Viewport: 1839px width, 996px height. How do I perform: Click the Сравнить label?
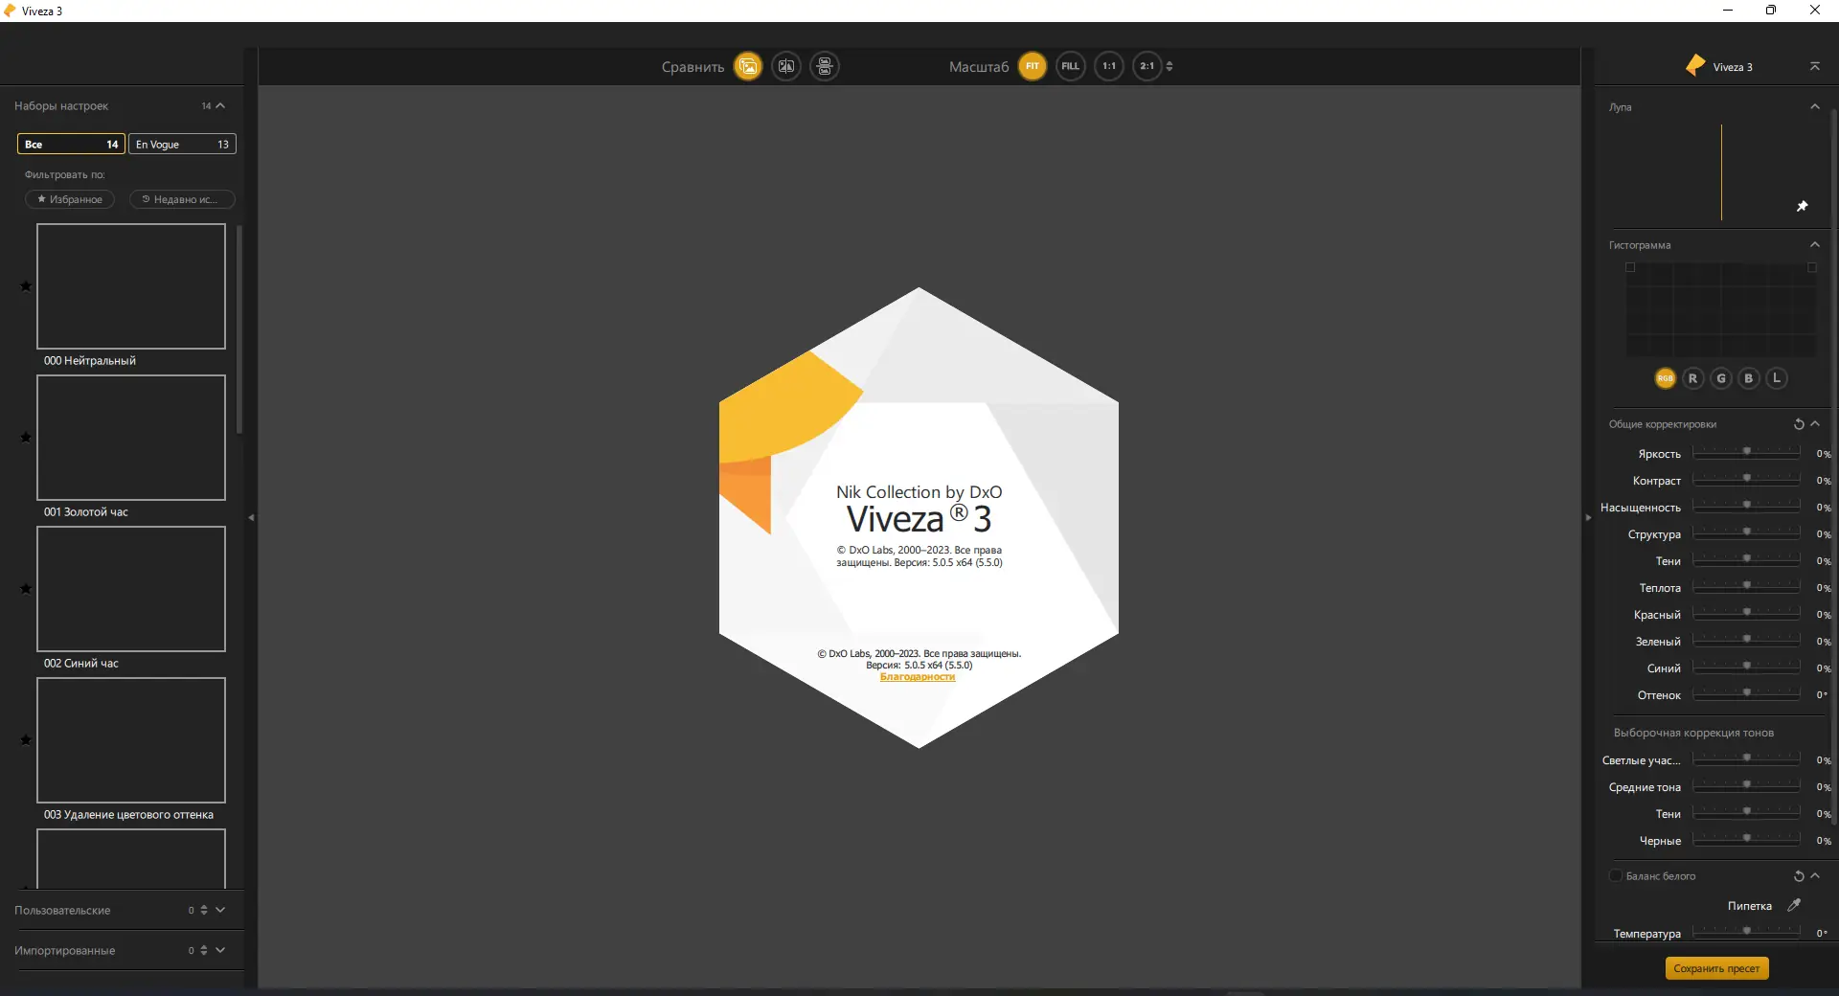[x=692, y=67]
